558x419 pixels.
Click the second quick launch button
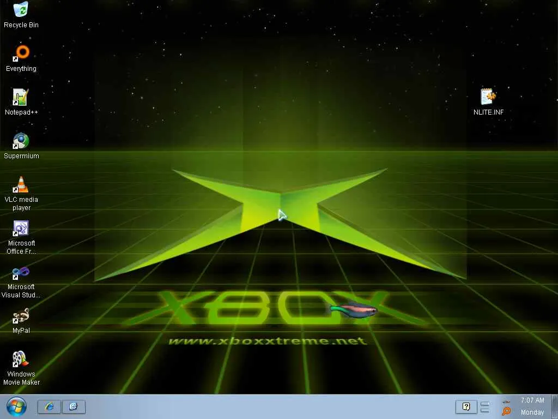(74, 406)
